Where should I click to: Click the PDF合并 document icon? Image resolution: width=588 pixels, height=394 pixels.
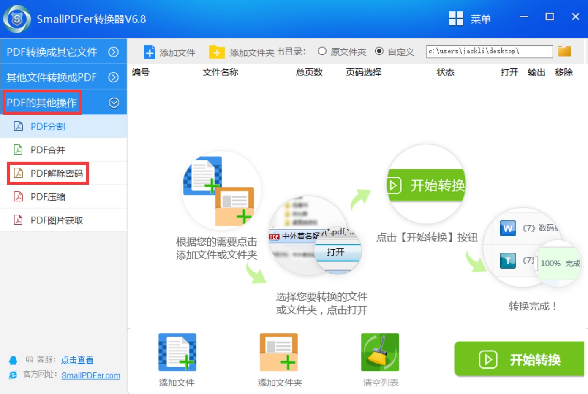click(x=18, y=149)
